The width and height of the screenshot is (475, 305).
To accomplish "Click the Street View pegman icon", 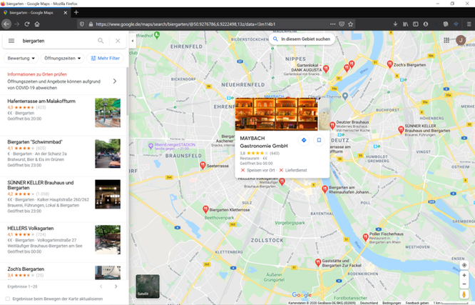I will click(x=464, y=294).
